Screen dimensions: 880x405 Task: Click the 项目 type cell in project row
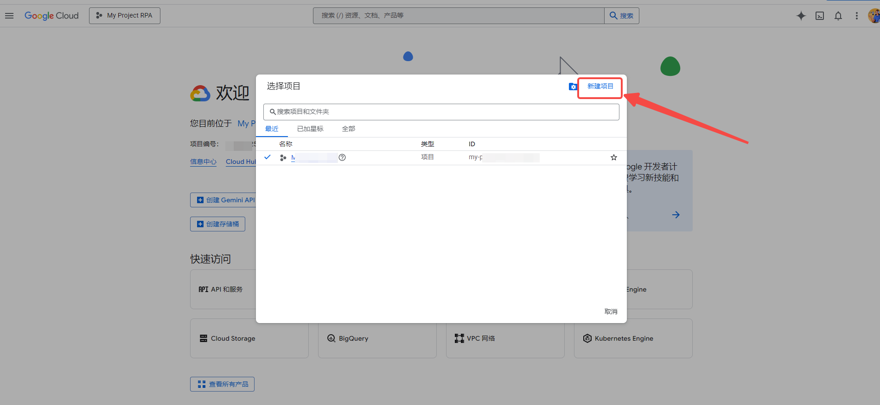point(427,157)
